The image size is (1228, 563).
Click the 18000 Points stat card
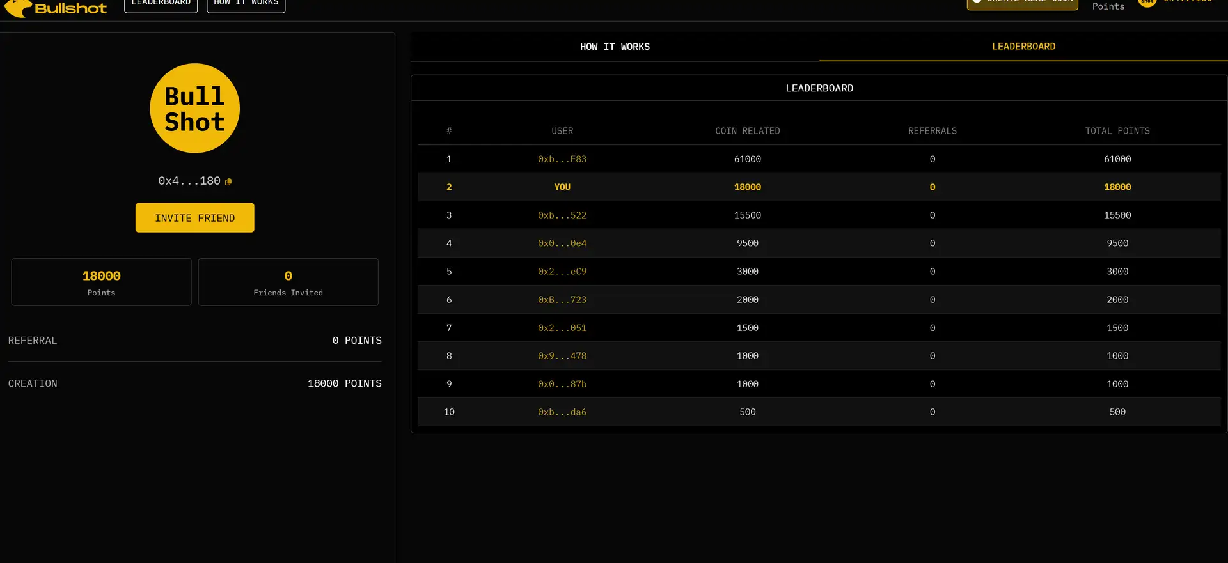tap(101, 282)
